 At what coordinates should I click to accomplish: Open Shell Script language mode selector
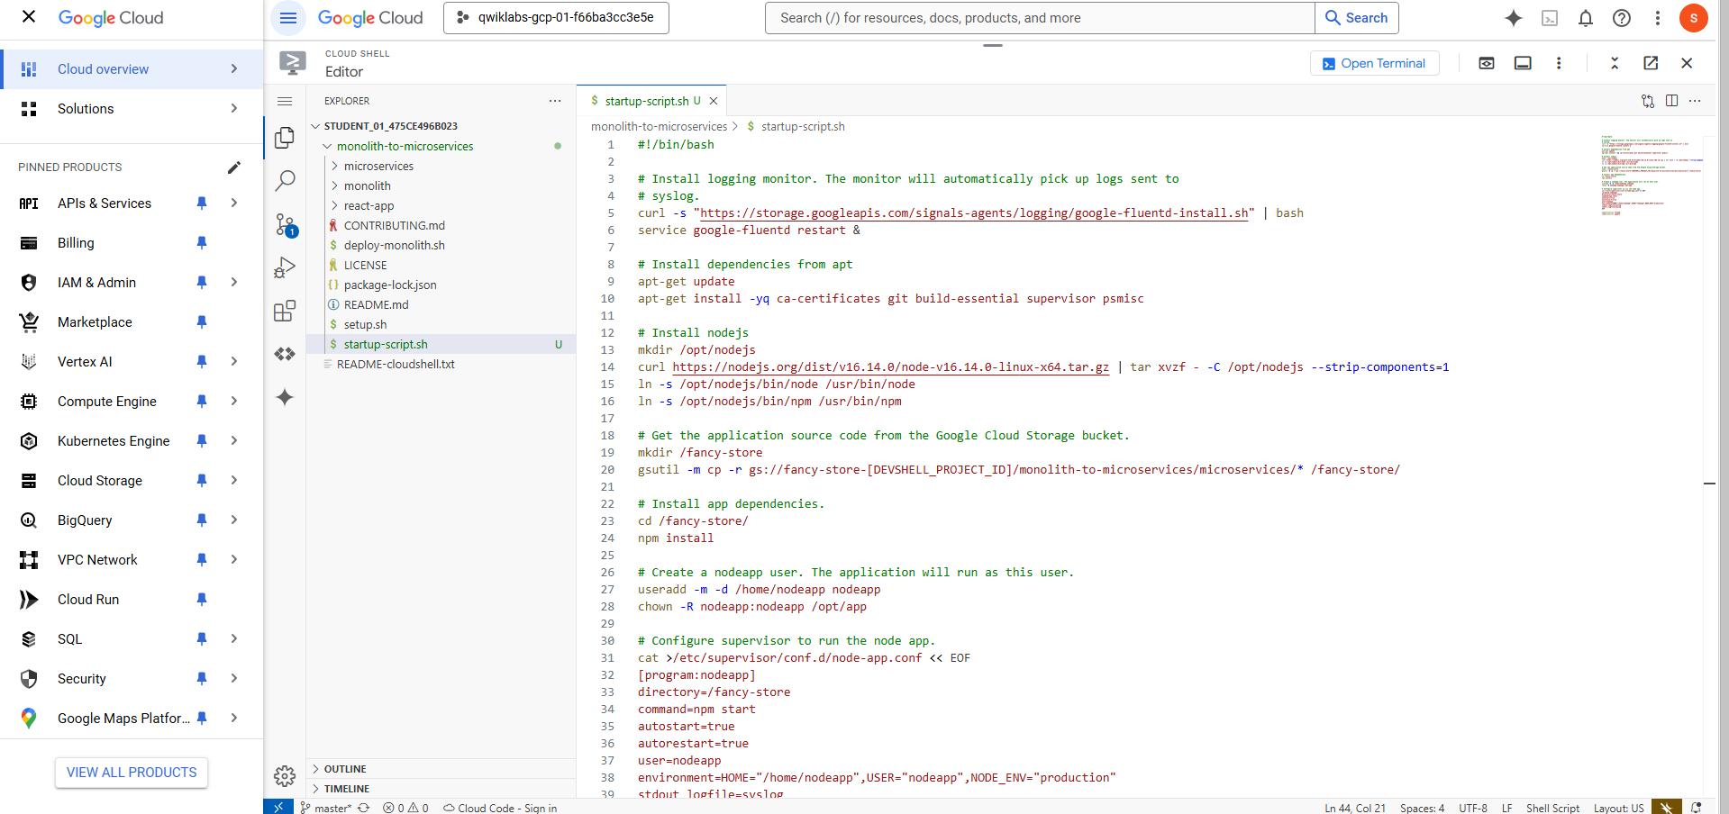(x=1552, y=808)
